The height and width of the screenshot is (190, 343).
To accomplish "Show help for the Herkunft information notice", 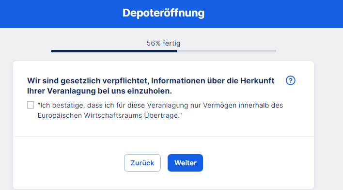I will coord(291,80).
